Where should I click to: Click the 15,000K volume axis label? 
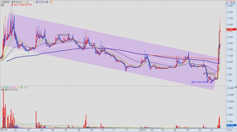click(230, 88)
